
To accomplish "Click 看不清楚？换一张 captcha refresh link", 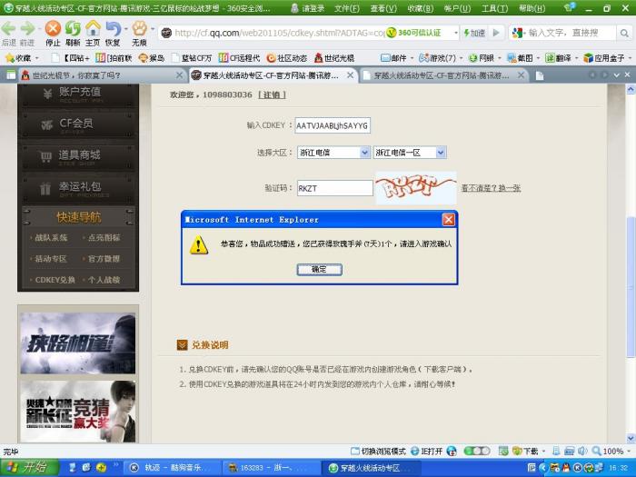I will click(x=491, y=188).
